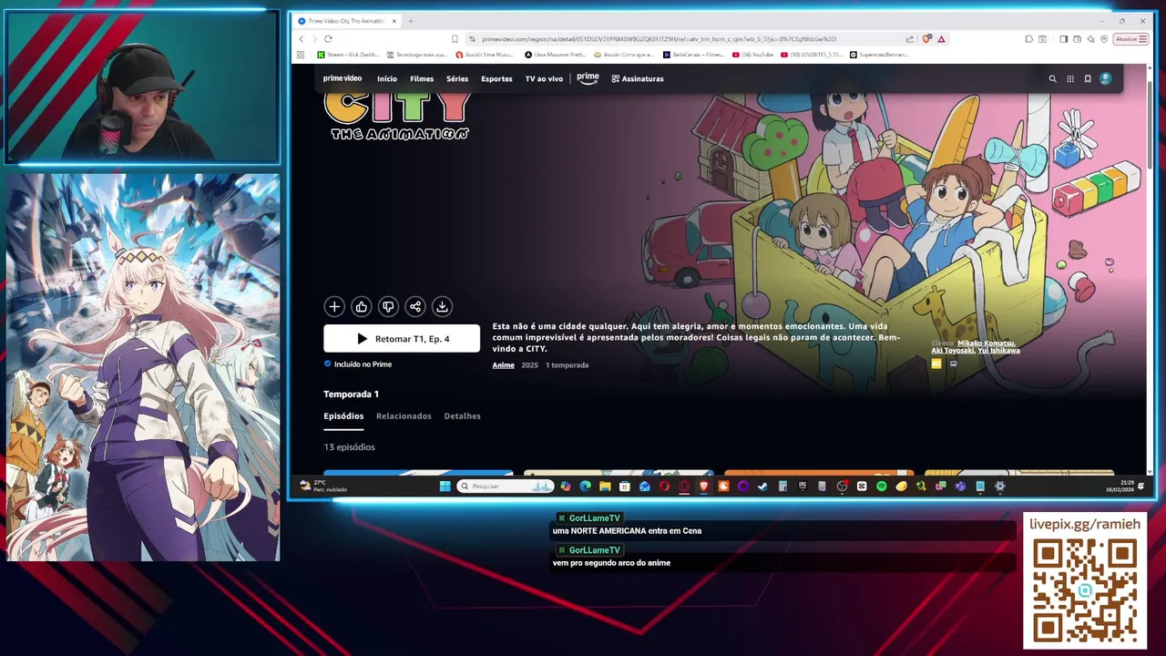Open the Aki Toyosaki cast link

point(952,351)
